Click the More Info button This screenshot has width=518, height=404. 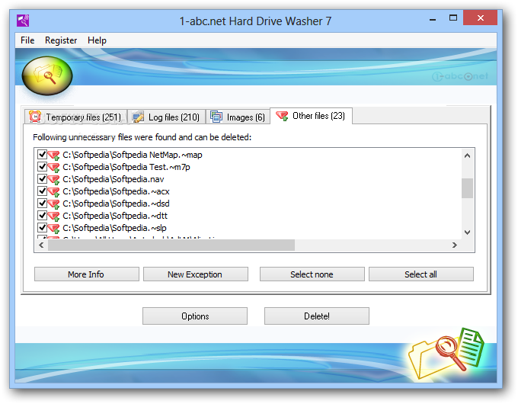tap(87, 274)
